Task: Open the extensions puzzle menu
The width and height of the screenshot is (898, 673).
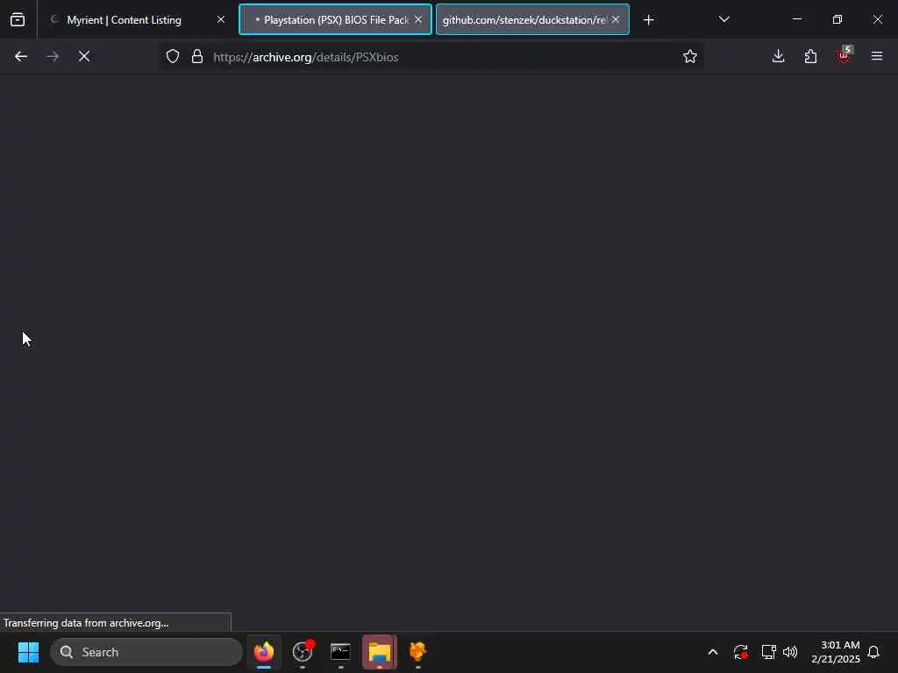Action: [x=811, y=56]
